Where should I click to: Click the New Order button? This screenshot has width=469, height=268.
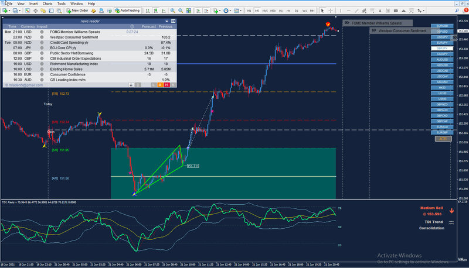(x=77, y=11)
